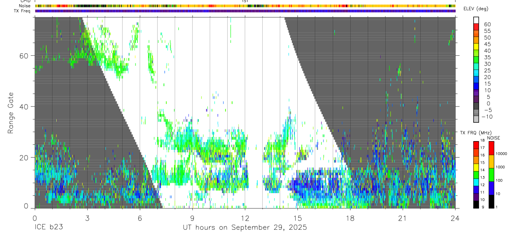
Task: Click the x-axis tick label '0'
Action: (35, 219)
